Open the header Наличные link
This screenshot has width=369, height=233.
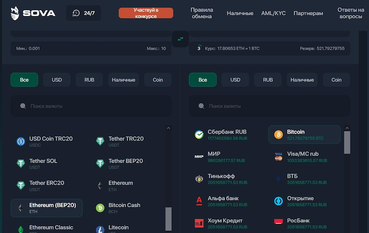click(x=240, y=13)
